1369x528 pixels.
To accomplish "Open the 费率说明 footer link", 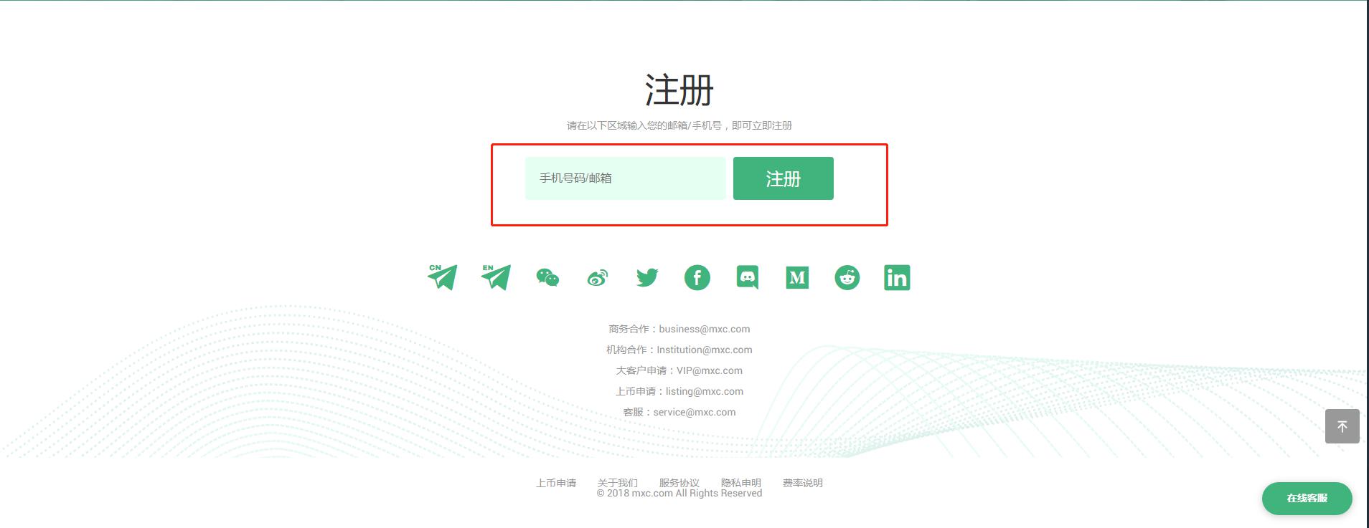I will [x=803, y=483].
